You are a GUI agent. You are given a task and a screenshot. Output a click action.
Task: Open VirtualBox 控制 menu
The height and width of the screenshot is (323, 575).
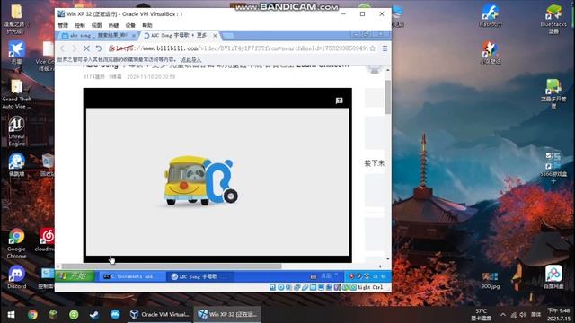click(x=80, y=25)
